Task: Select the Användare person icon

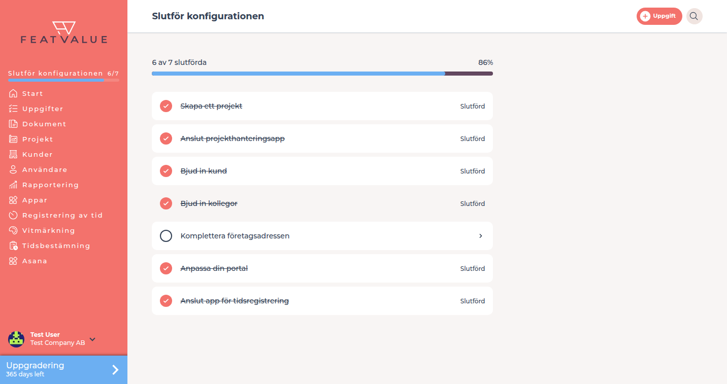Action: tap(13, 169)
